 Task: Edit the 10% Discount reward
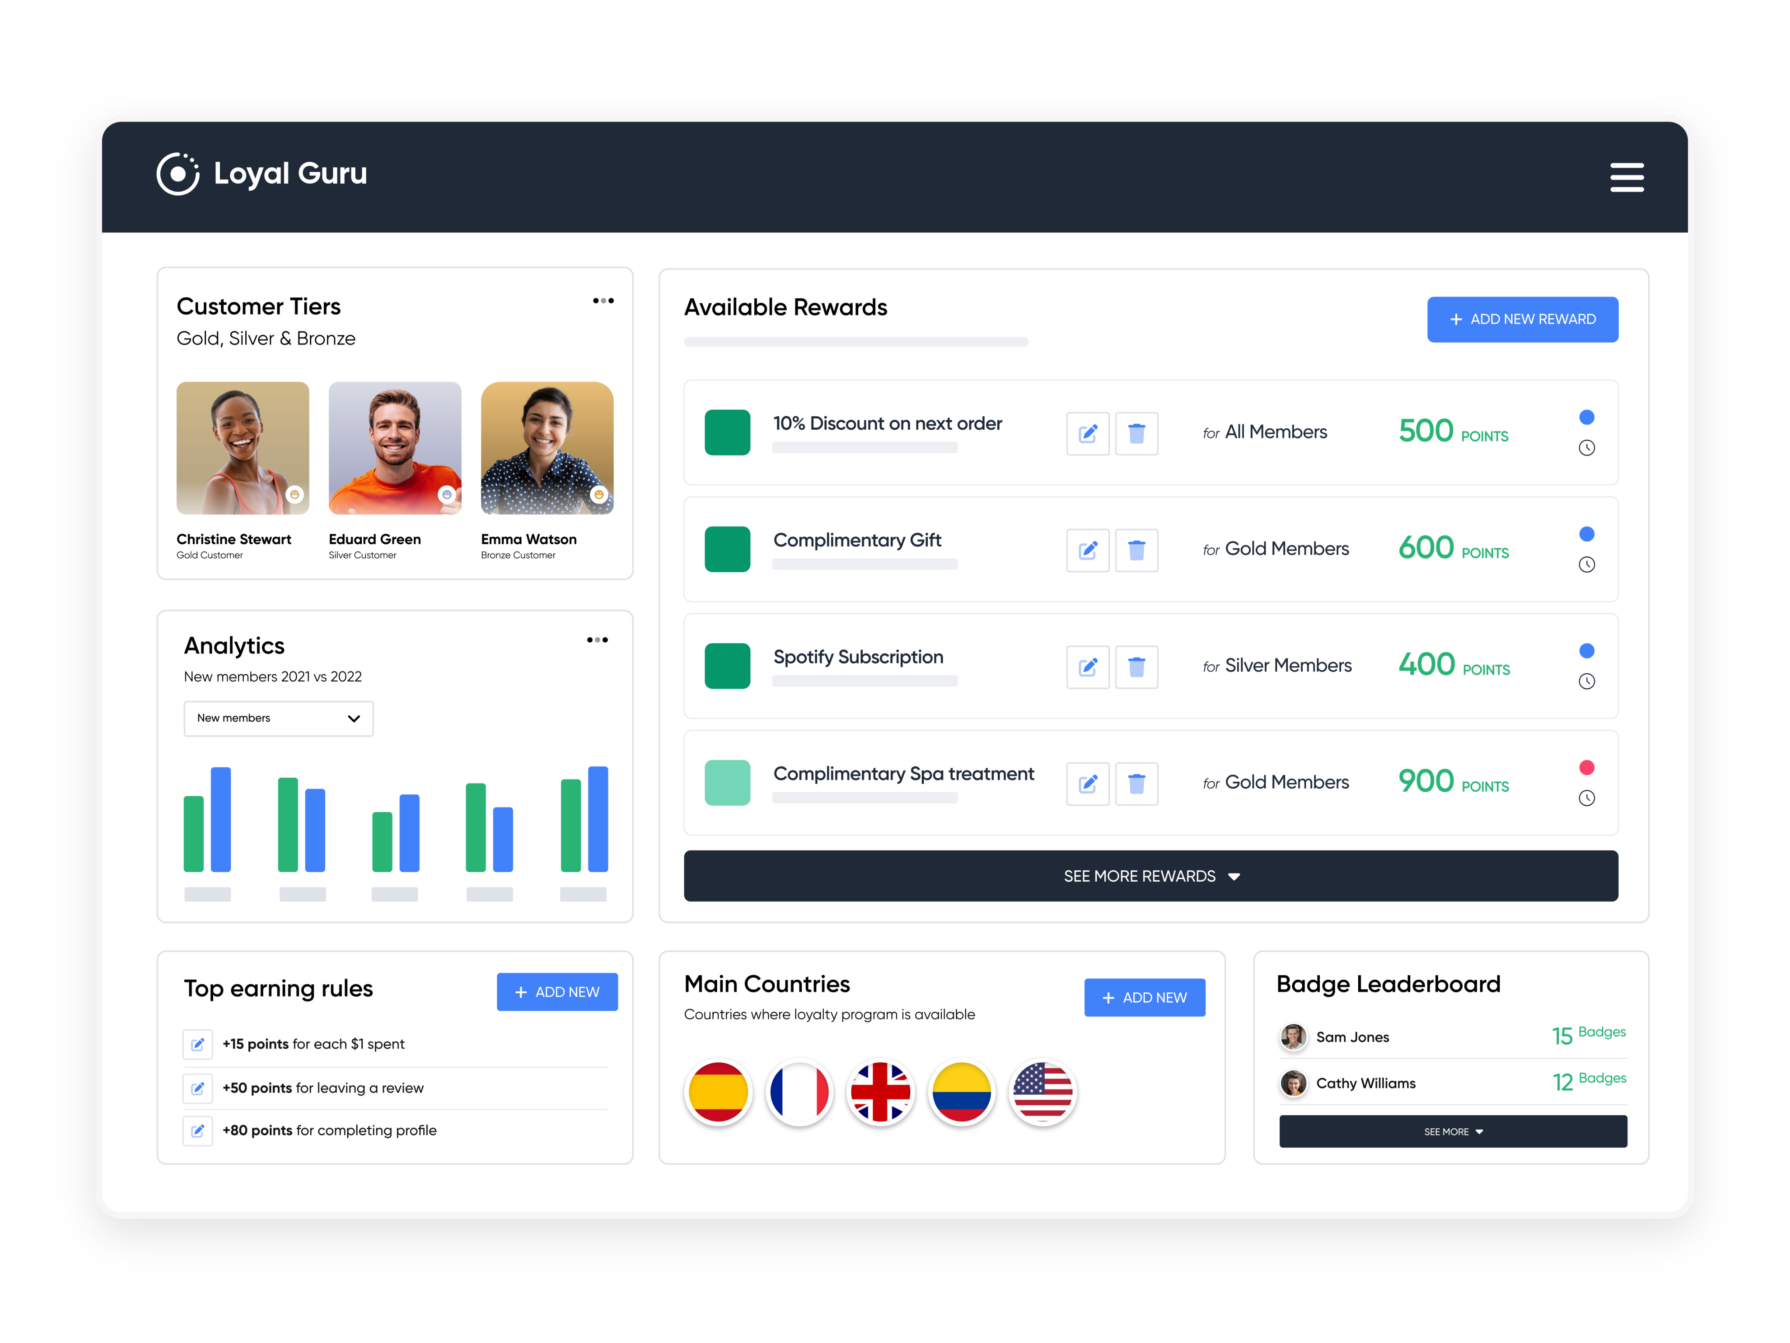(x=1088, y=433)
